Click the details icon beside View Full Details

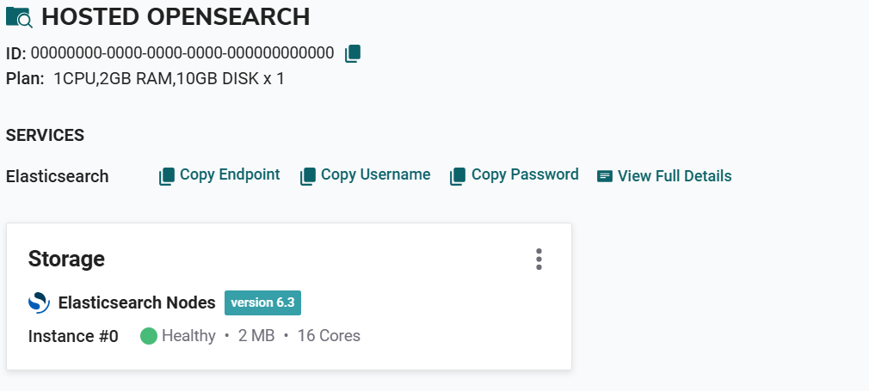click(605, 176)
